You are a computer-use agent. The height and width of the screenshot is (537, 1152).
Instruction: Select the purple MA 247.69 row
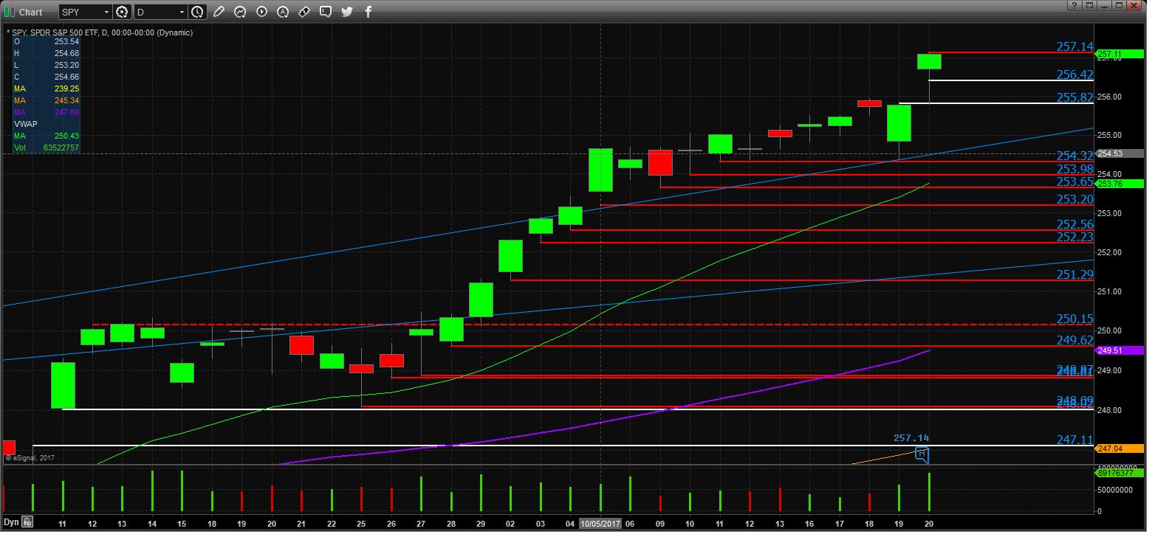coord(47,112)
